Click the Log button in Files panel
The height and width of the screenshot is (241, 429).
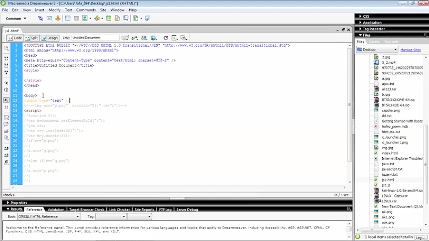click(x=421, y=238)
